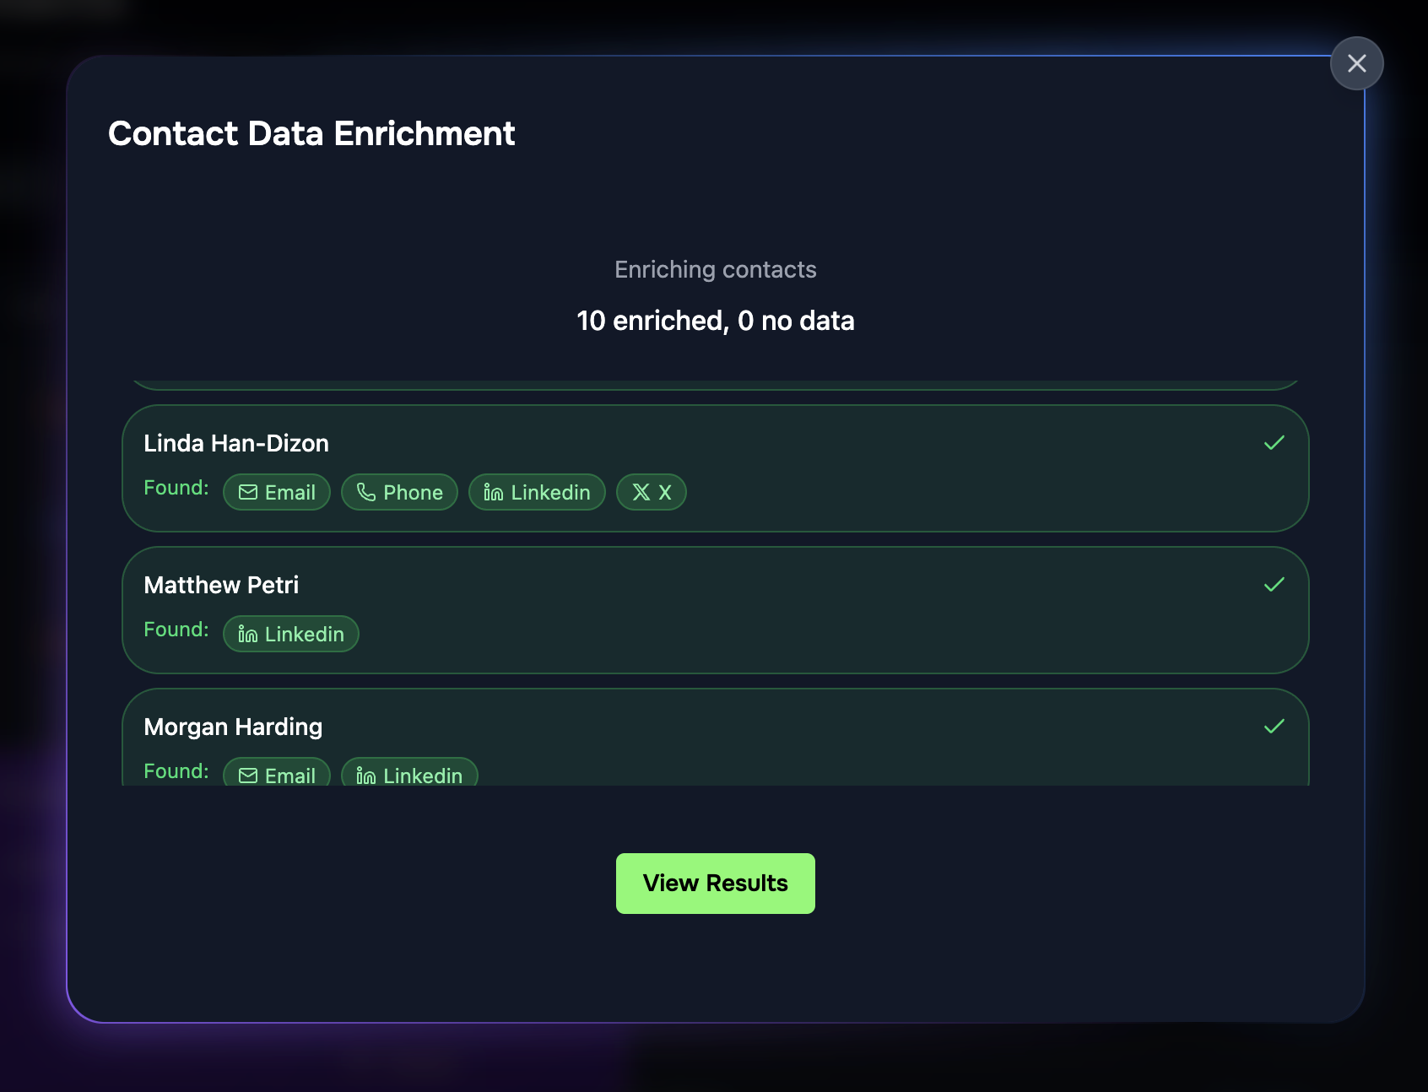Click the envelope icon in Morgan Harding's row
Viewport: 1428px width, 1092px height.
[248, 776]
